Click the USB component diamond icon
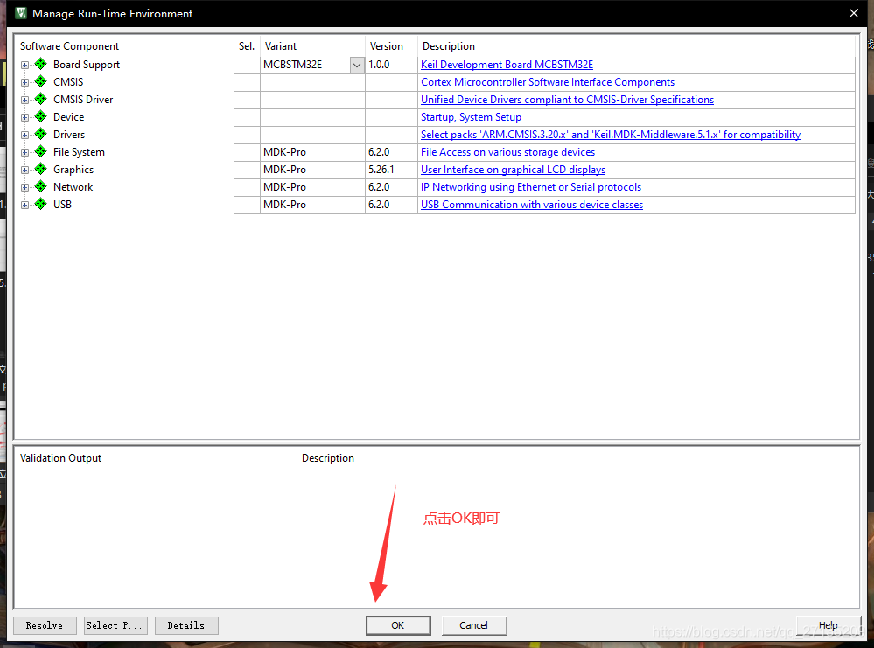The width and height of the screenshot is (874, 648). click(41, 205)
